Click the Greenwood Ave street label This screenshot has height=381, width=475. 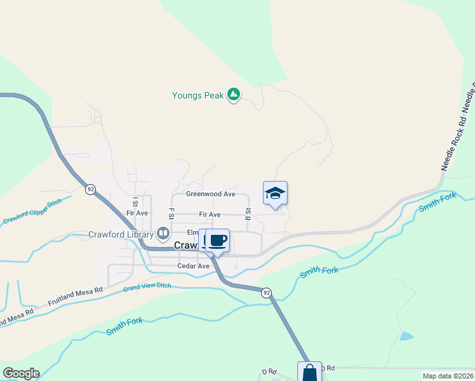coord(211,194)
